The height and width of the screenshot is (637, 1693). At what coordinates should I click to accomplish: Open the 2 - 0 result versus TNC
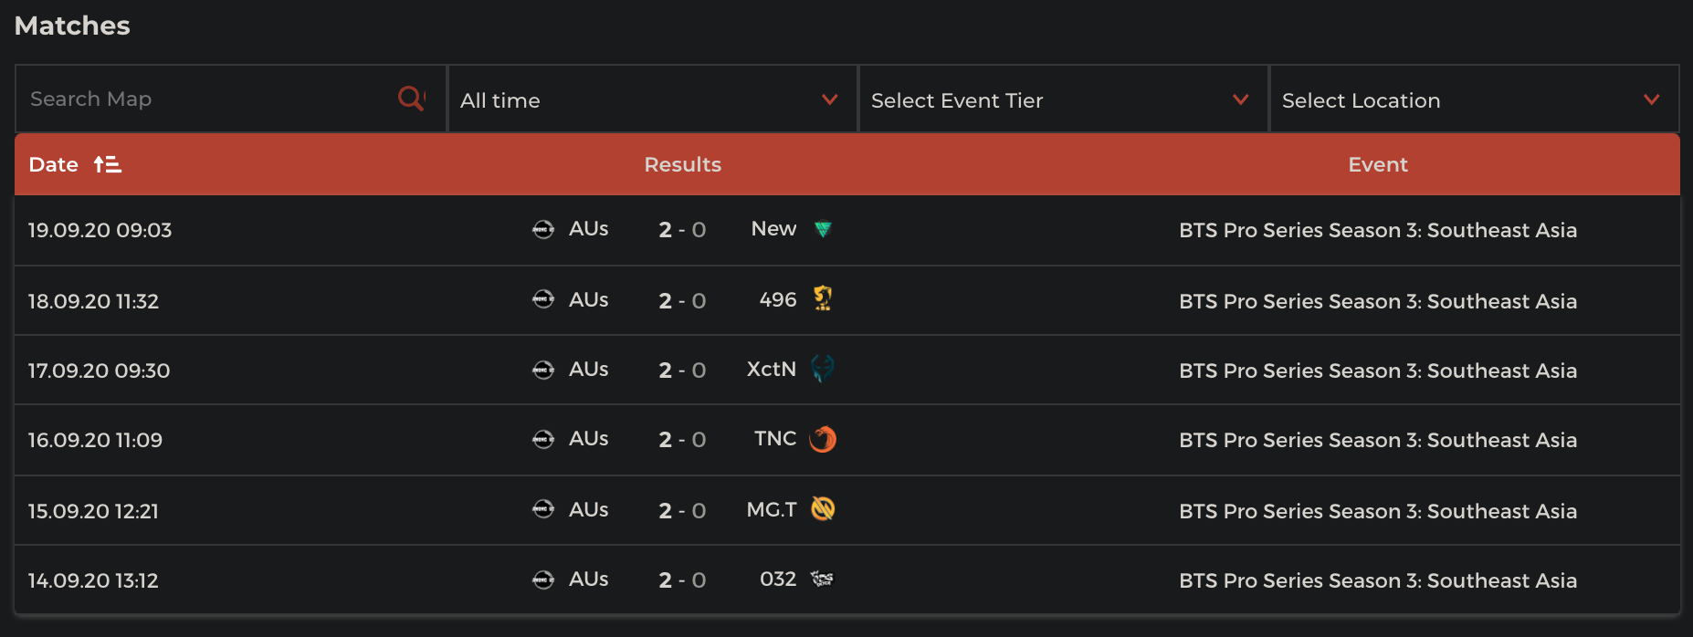click(682, 440)
